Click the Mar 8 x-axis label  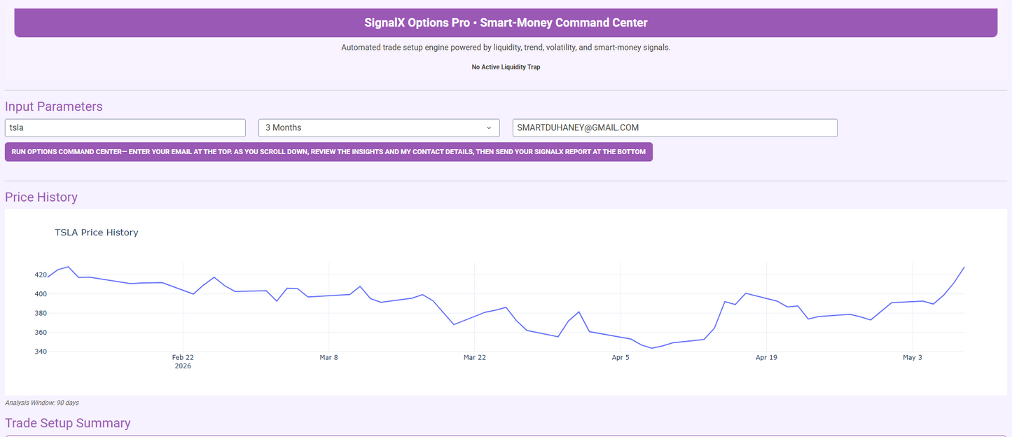(328, 357)
